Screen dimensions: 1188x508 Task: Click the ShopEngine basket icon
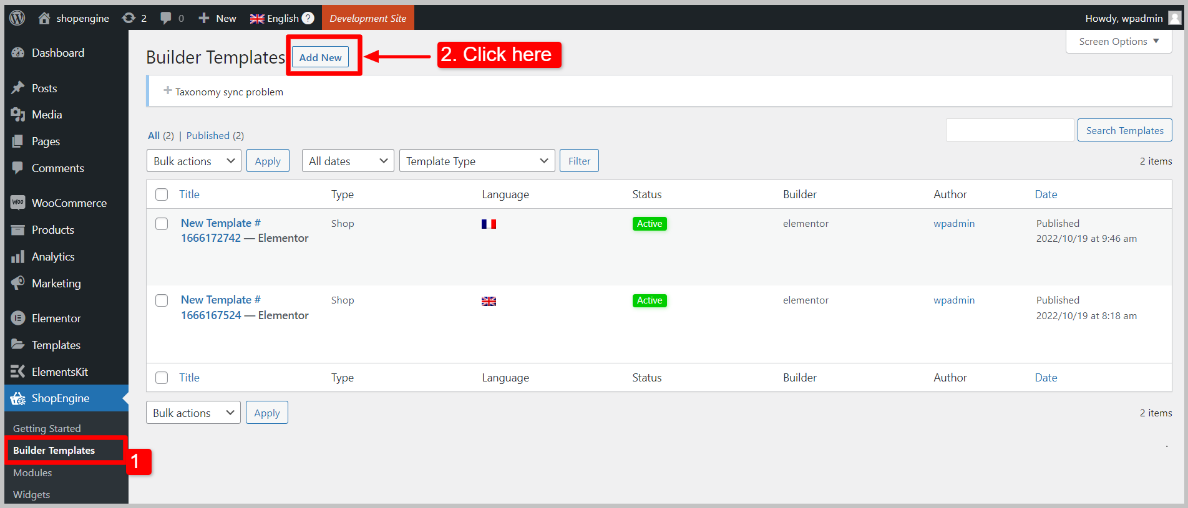pyautogui.click(x=17, y=398)
